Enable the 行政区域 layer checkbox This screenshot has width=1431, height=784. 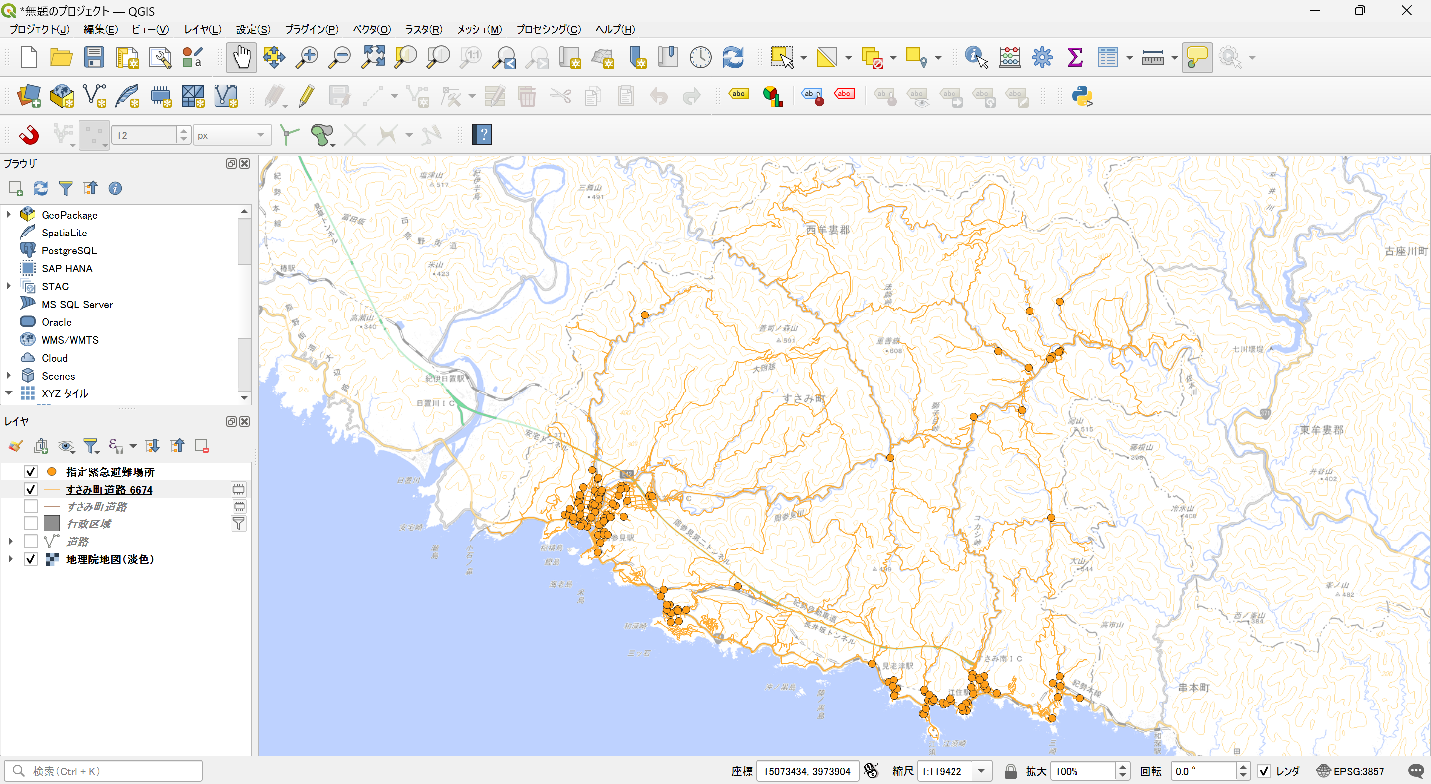coord(30,523)
